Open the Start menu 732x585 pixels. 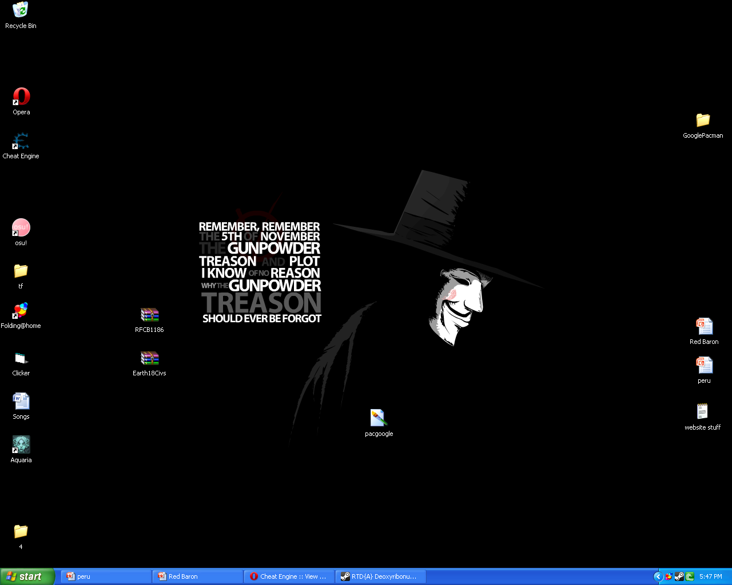[26, 576]
